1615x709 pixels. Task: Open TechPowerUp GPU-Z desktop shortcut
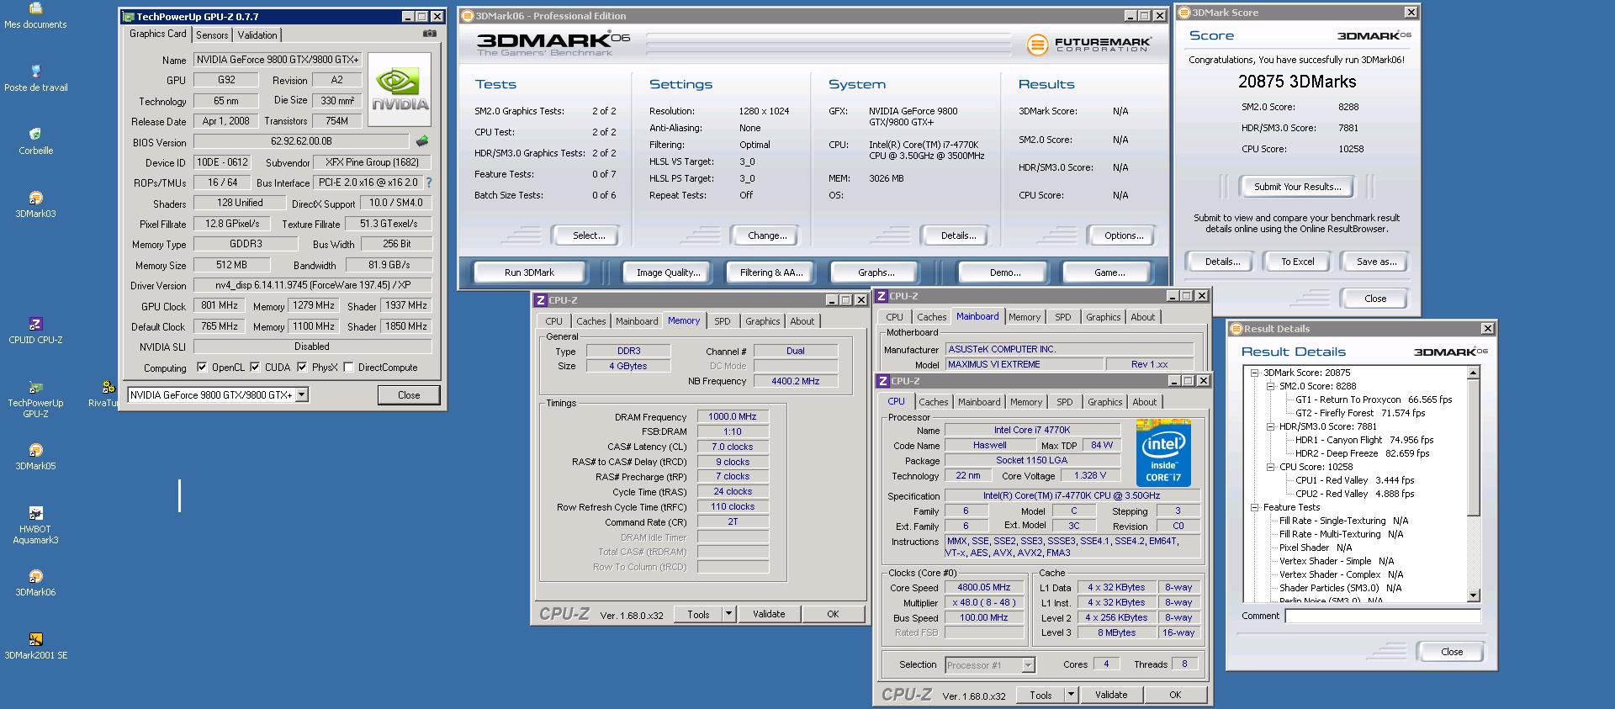point(35,399)
